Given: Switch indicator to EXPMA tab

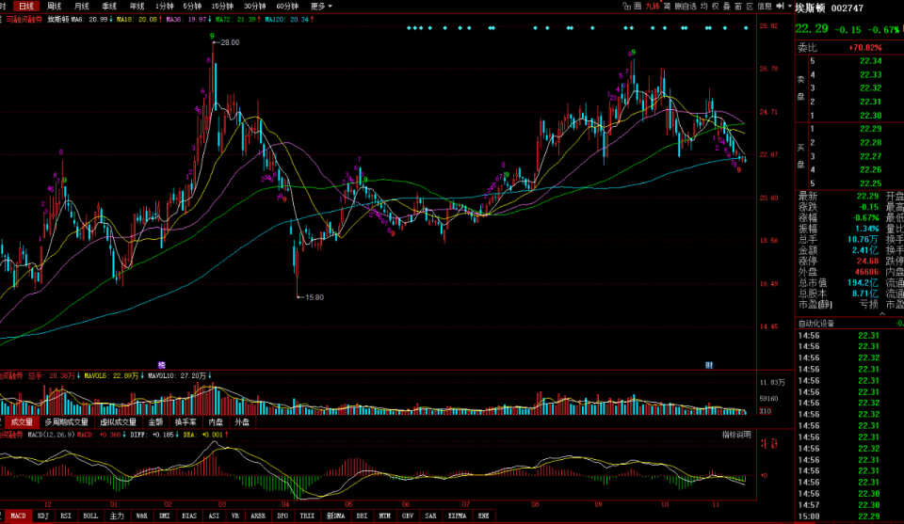Looking at the screenshot, I should pyautogui.click(x=458, y=516).
